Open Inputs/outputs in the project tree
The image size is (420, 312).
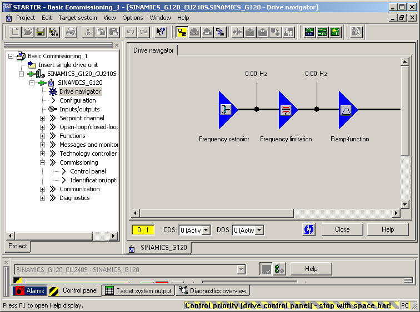pos(79,109)
